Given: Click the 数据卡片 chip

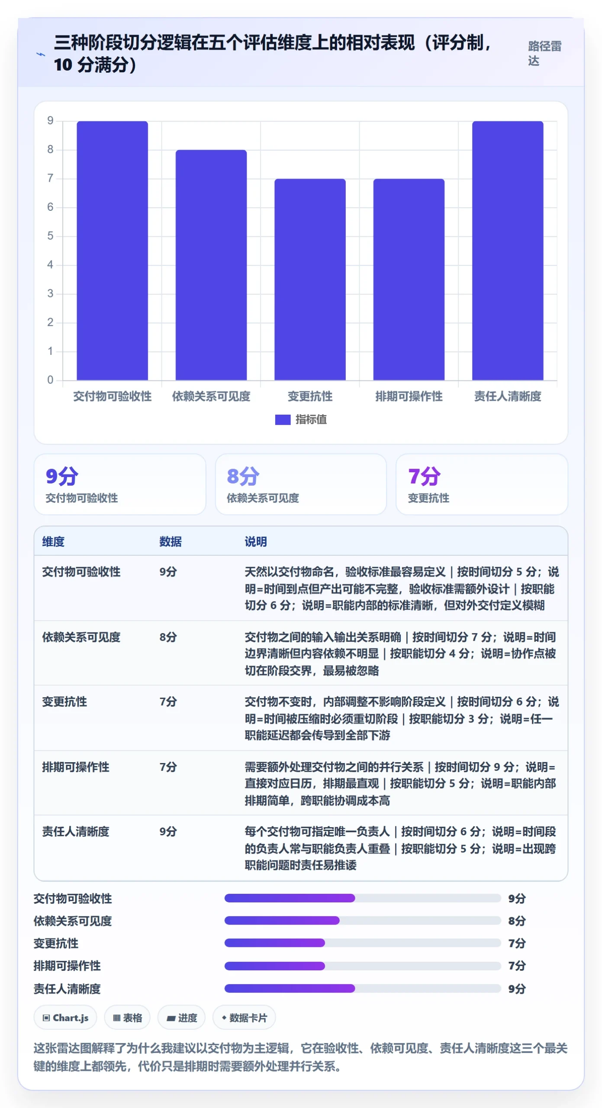Looking at the screenshot, I should click(244, 1018).
